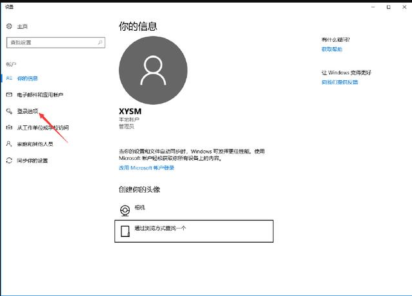This screenshot has height=296, width=412.
Task: Go to 家庭和其他人员 settings
Action: click(37, 144)
